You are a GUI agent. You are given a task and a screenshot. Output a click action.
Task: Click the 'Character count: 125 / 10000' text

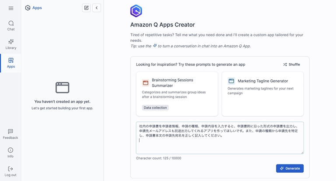pyautogui.click(x=158, y=158)
